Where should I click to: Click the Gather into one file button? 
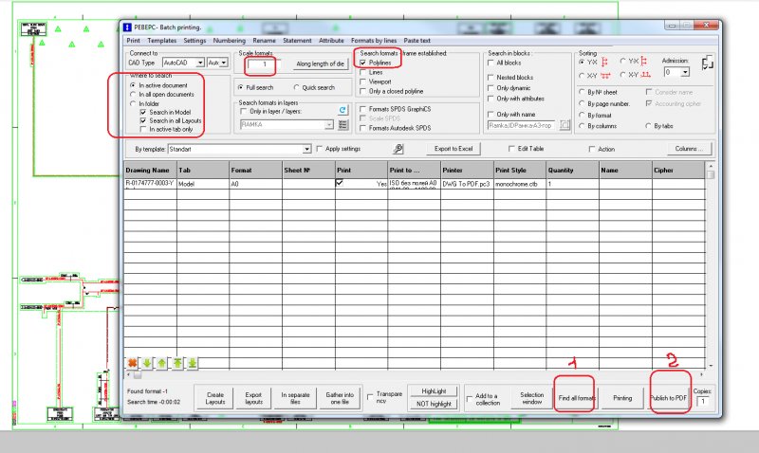[340, 398]
